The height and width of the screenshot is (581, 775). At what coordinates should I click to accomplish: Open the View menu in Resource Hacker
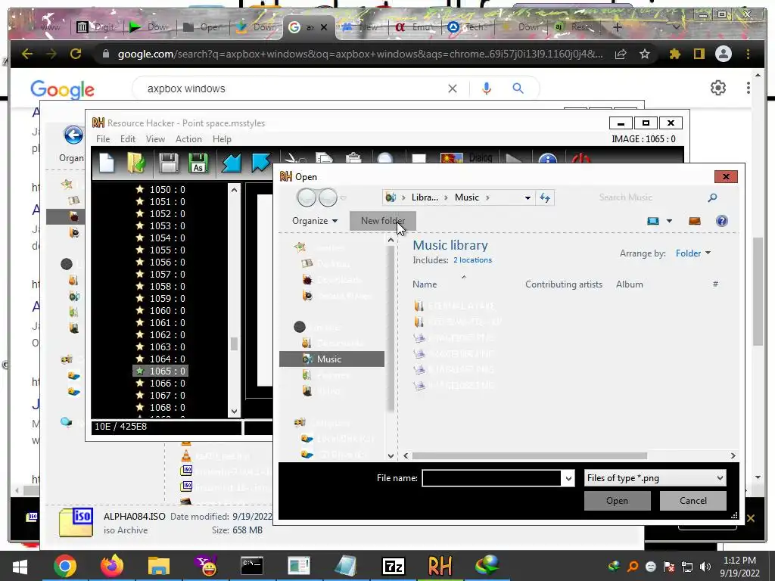[155, 139]
